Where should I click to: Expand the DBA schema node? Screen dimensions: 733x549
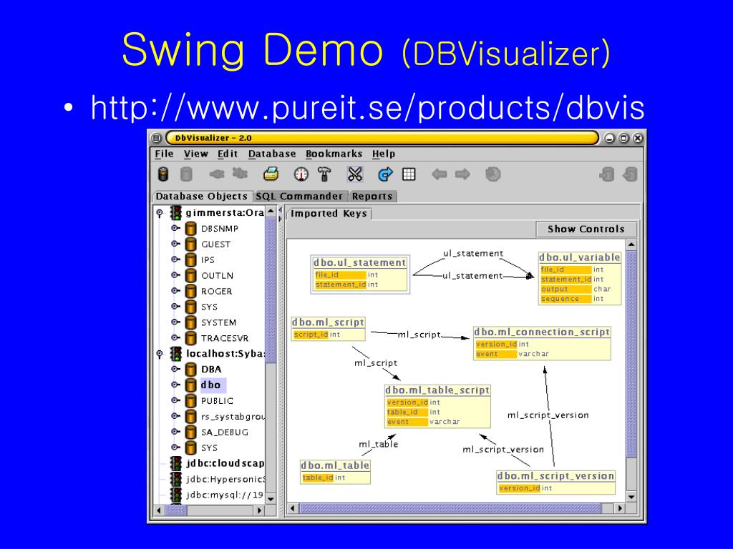pyautogui.click(x=175, y=369)
